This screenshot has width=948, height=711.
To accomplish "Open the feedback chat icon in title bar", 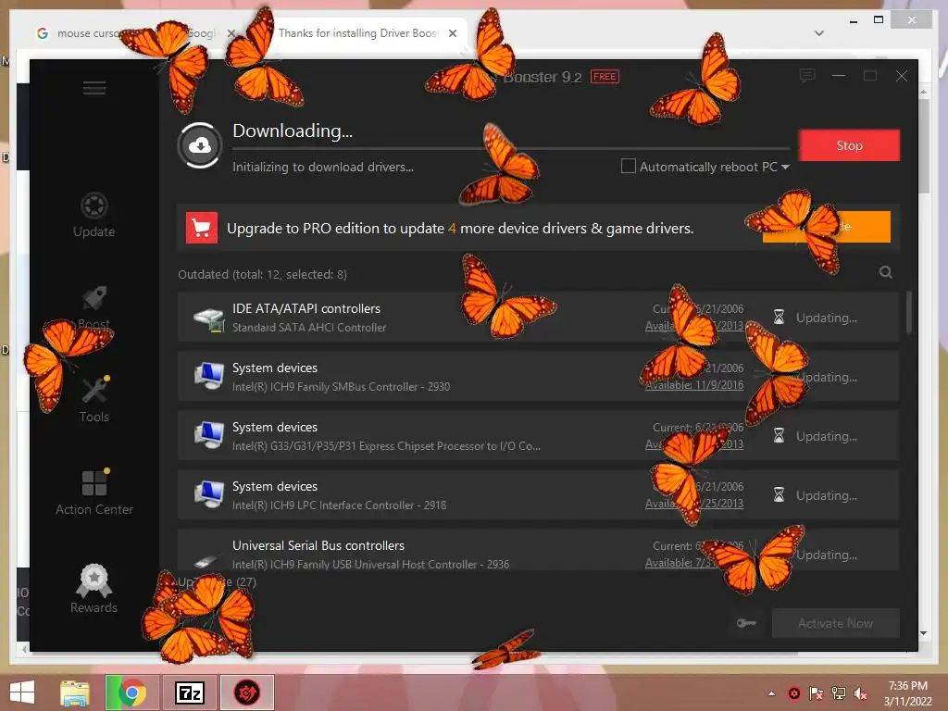I will point(807,76).
